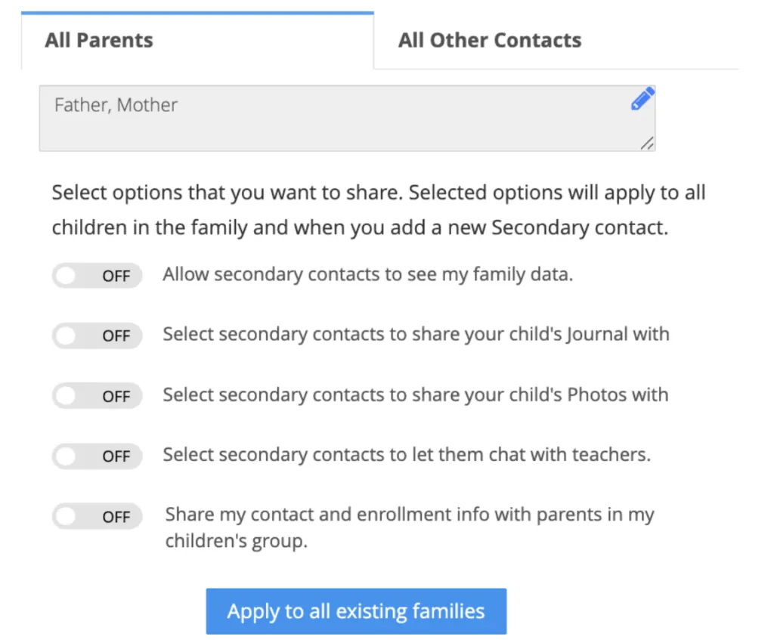Select the All Parents tab

pyautogui.click(x=99, y=40)
